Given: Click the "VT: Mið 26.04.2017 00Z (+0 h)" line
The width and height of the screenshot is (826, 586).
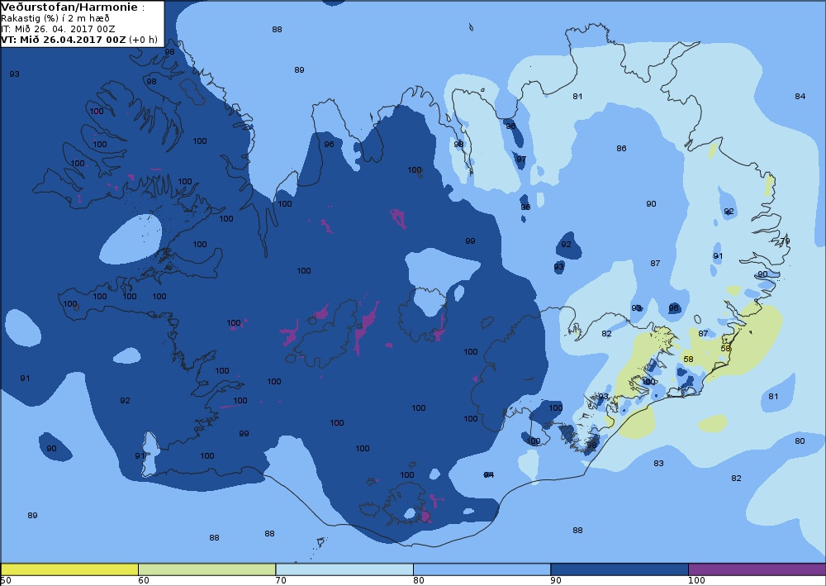Looking at the screenshot, I should (79, 40).
